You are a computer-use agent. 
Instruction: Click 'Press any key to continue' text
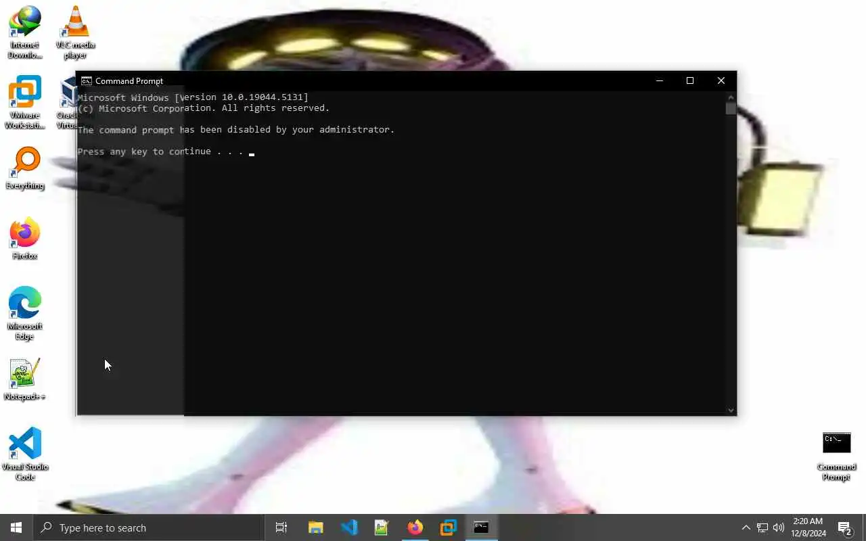coord(160,151)
